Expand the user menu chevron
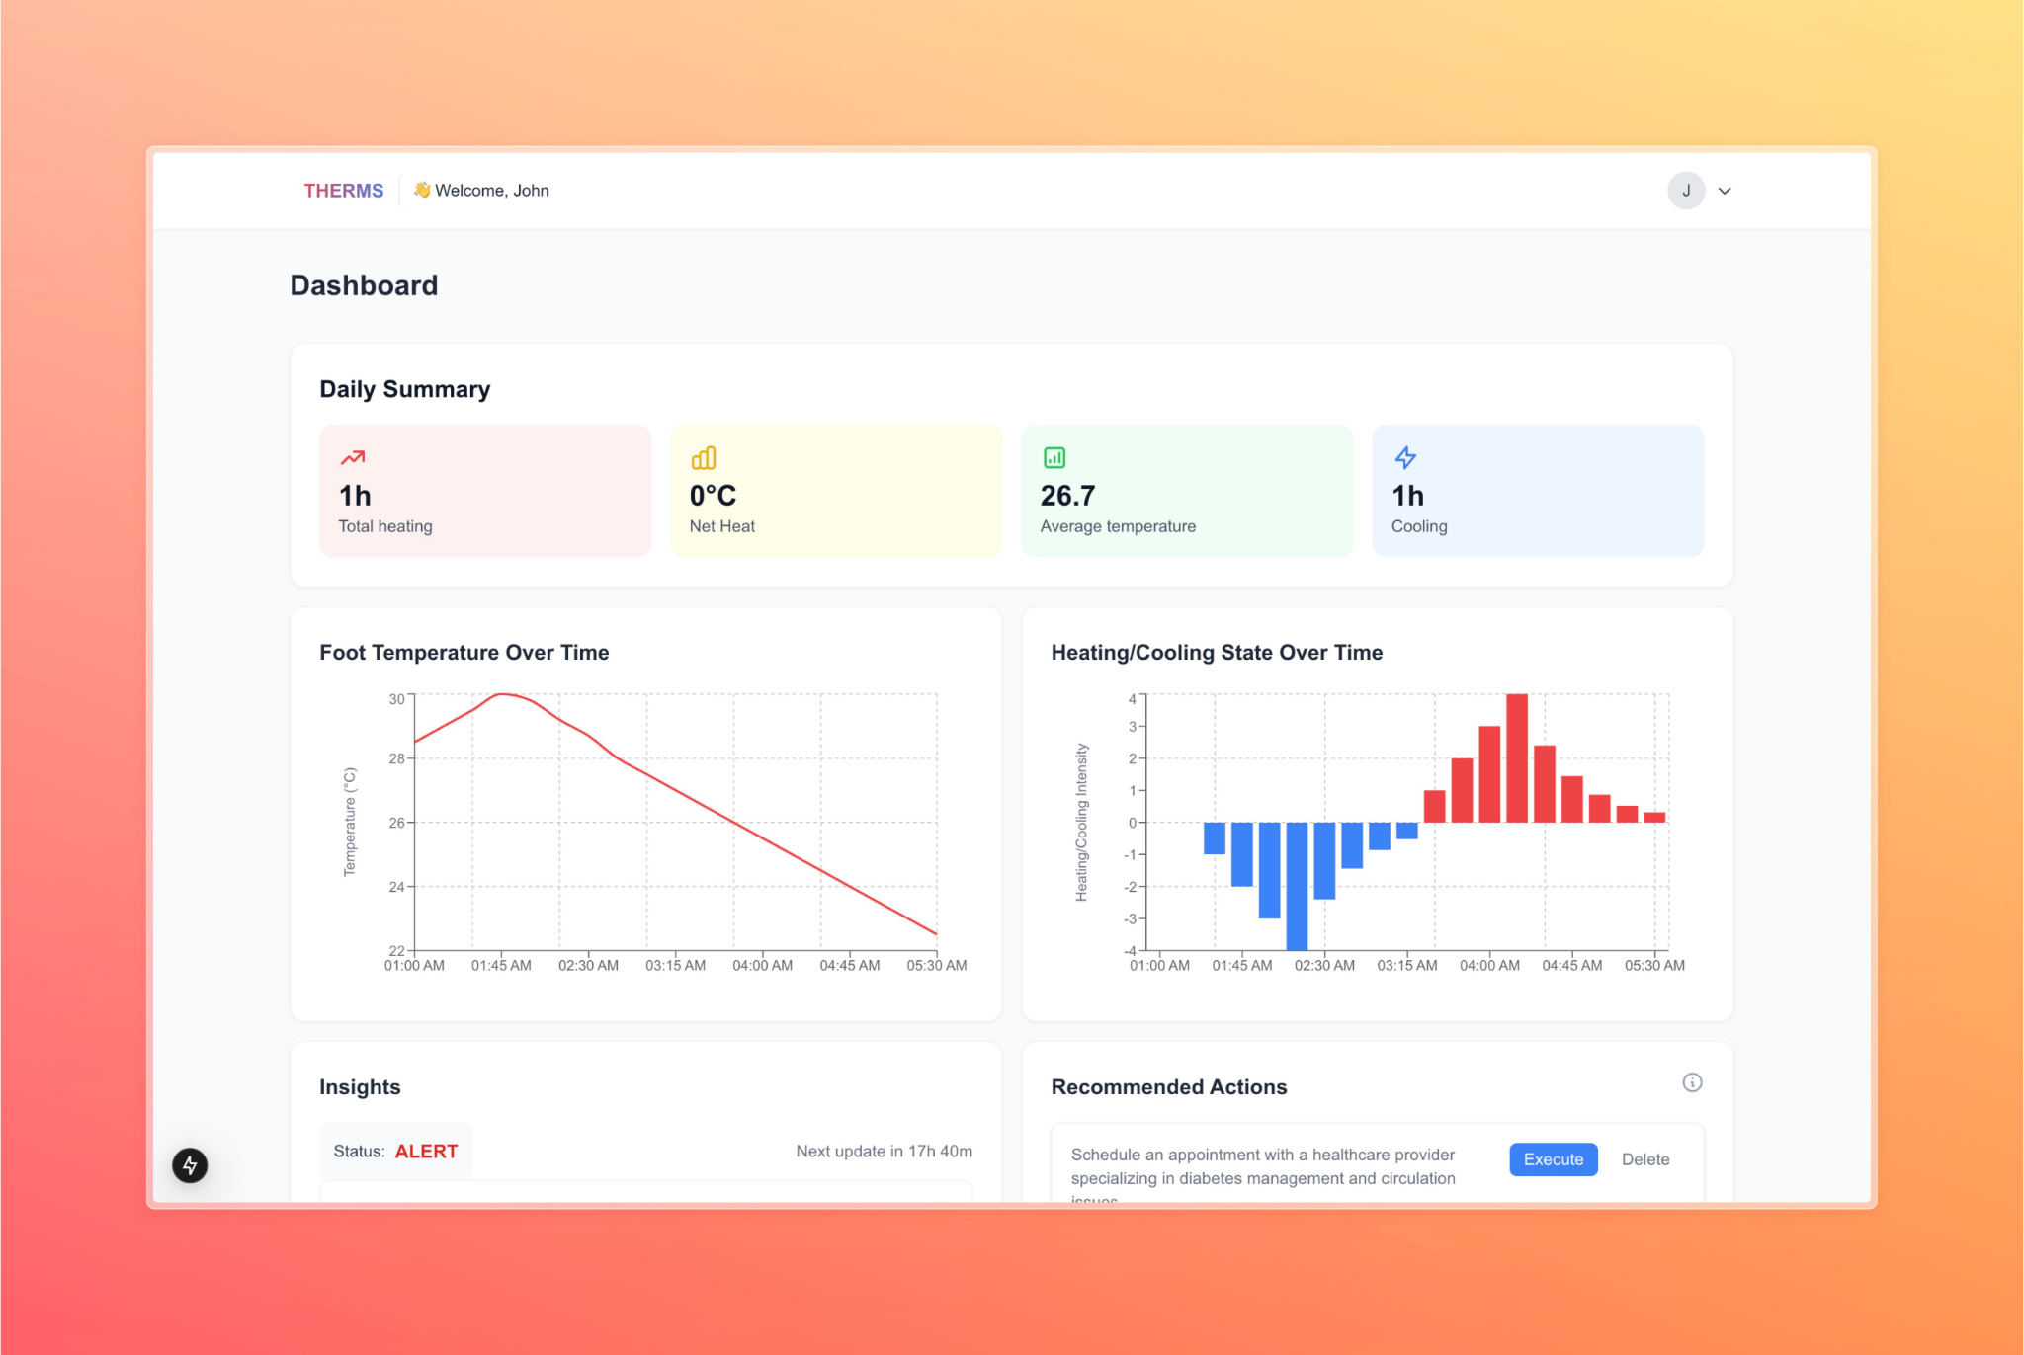This screenshot has height=1355, width=2024. coord(1725,191)
